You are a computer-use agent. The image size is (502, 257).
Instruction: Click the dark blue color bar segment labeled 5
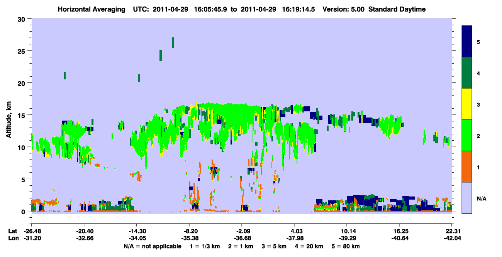(x=467, y=41)
